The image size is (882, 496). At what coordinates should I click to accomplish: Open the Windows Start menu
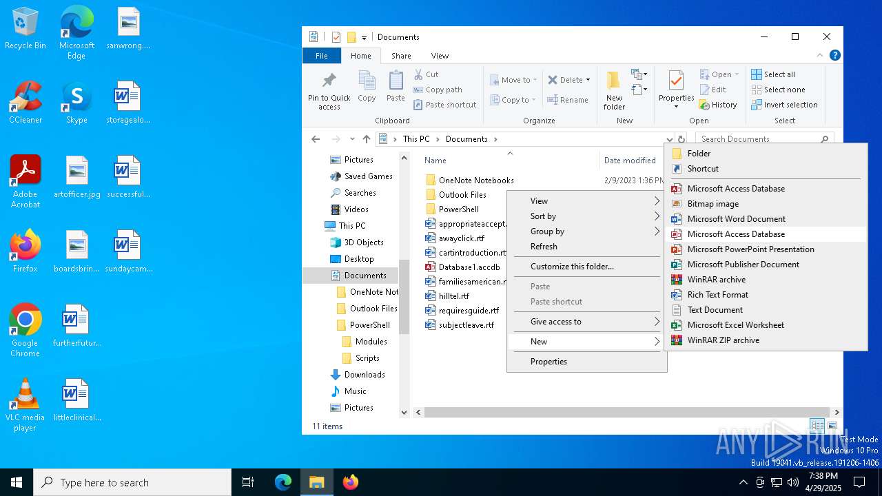point(17,482)
